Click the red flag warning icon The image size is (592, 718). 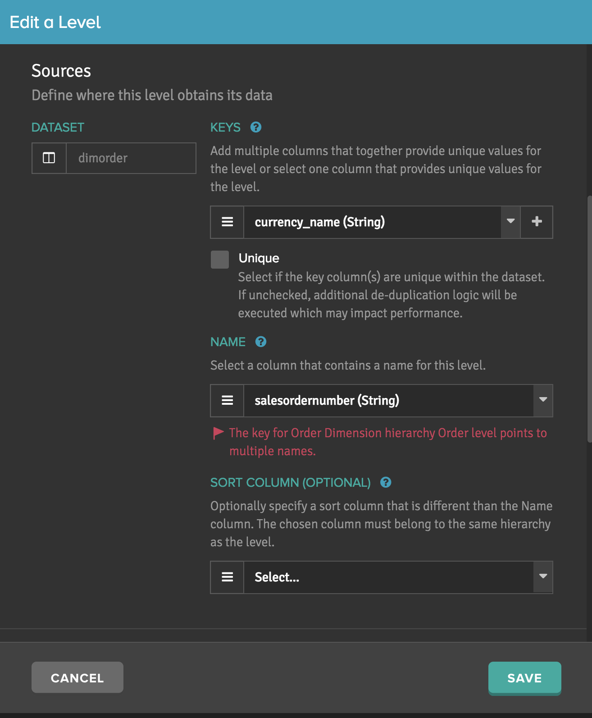(x=218, y=433)
